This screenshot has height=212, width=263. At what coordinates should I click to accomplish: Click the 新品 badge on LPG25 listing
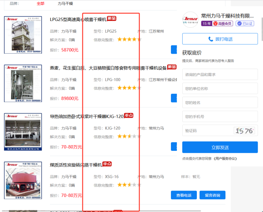point(112,18)
